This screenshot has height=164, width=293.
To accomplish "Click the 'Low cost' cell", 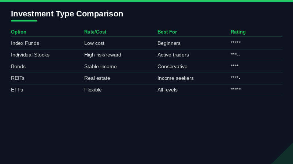I will tap(94, 43).
